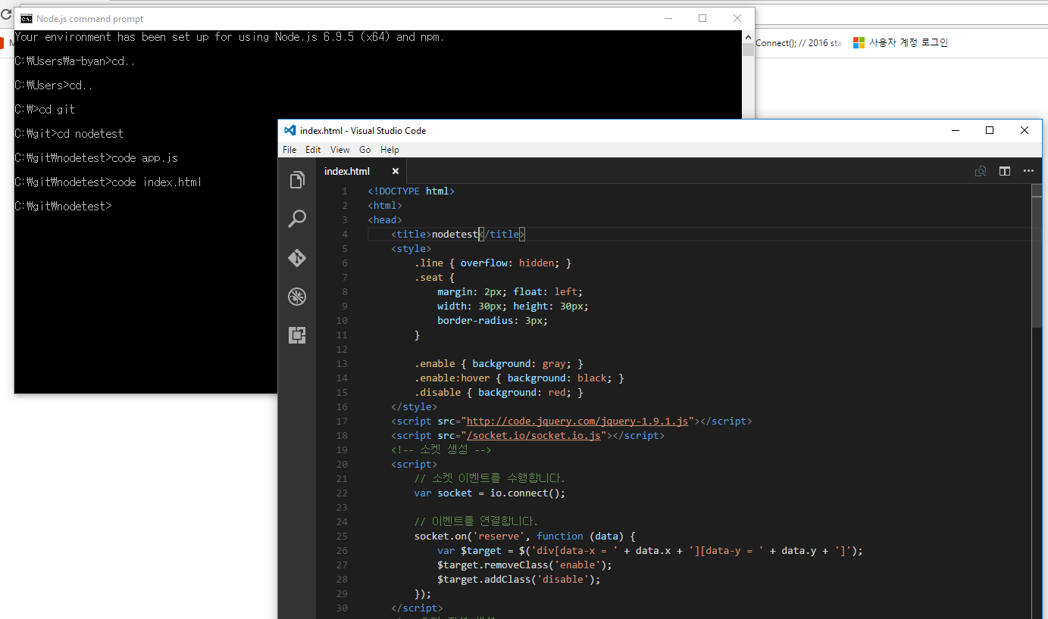Click the browser reload icon

[5, 14]
